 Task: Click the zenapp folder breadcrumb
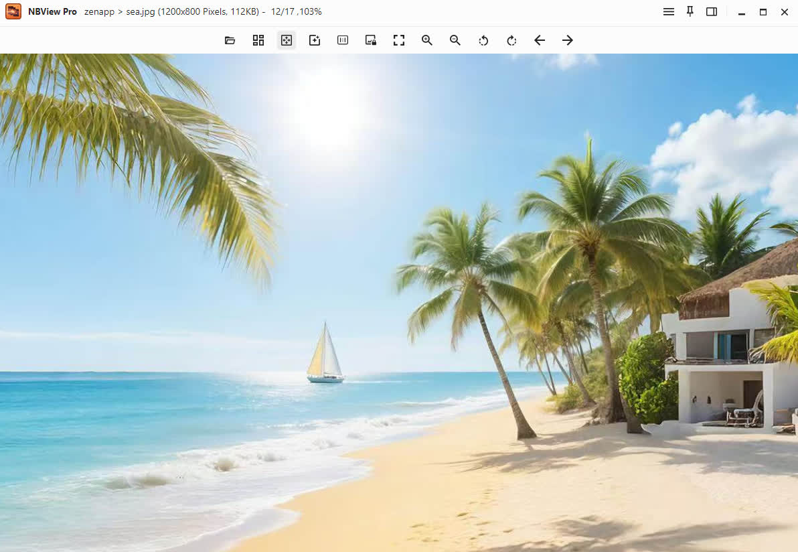pyautogui.click(x=99, y=11)
